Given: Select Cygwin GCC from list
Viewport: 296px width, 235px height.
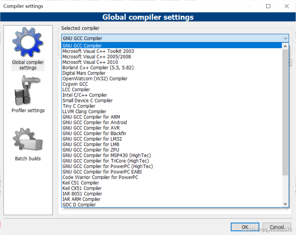Looking at the screenshot, I should pyautogui.click(x=172, y=84).
